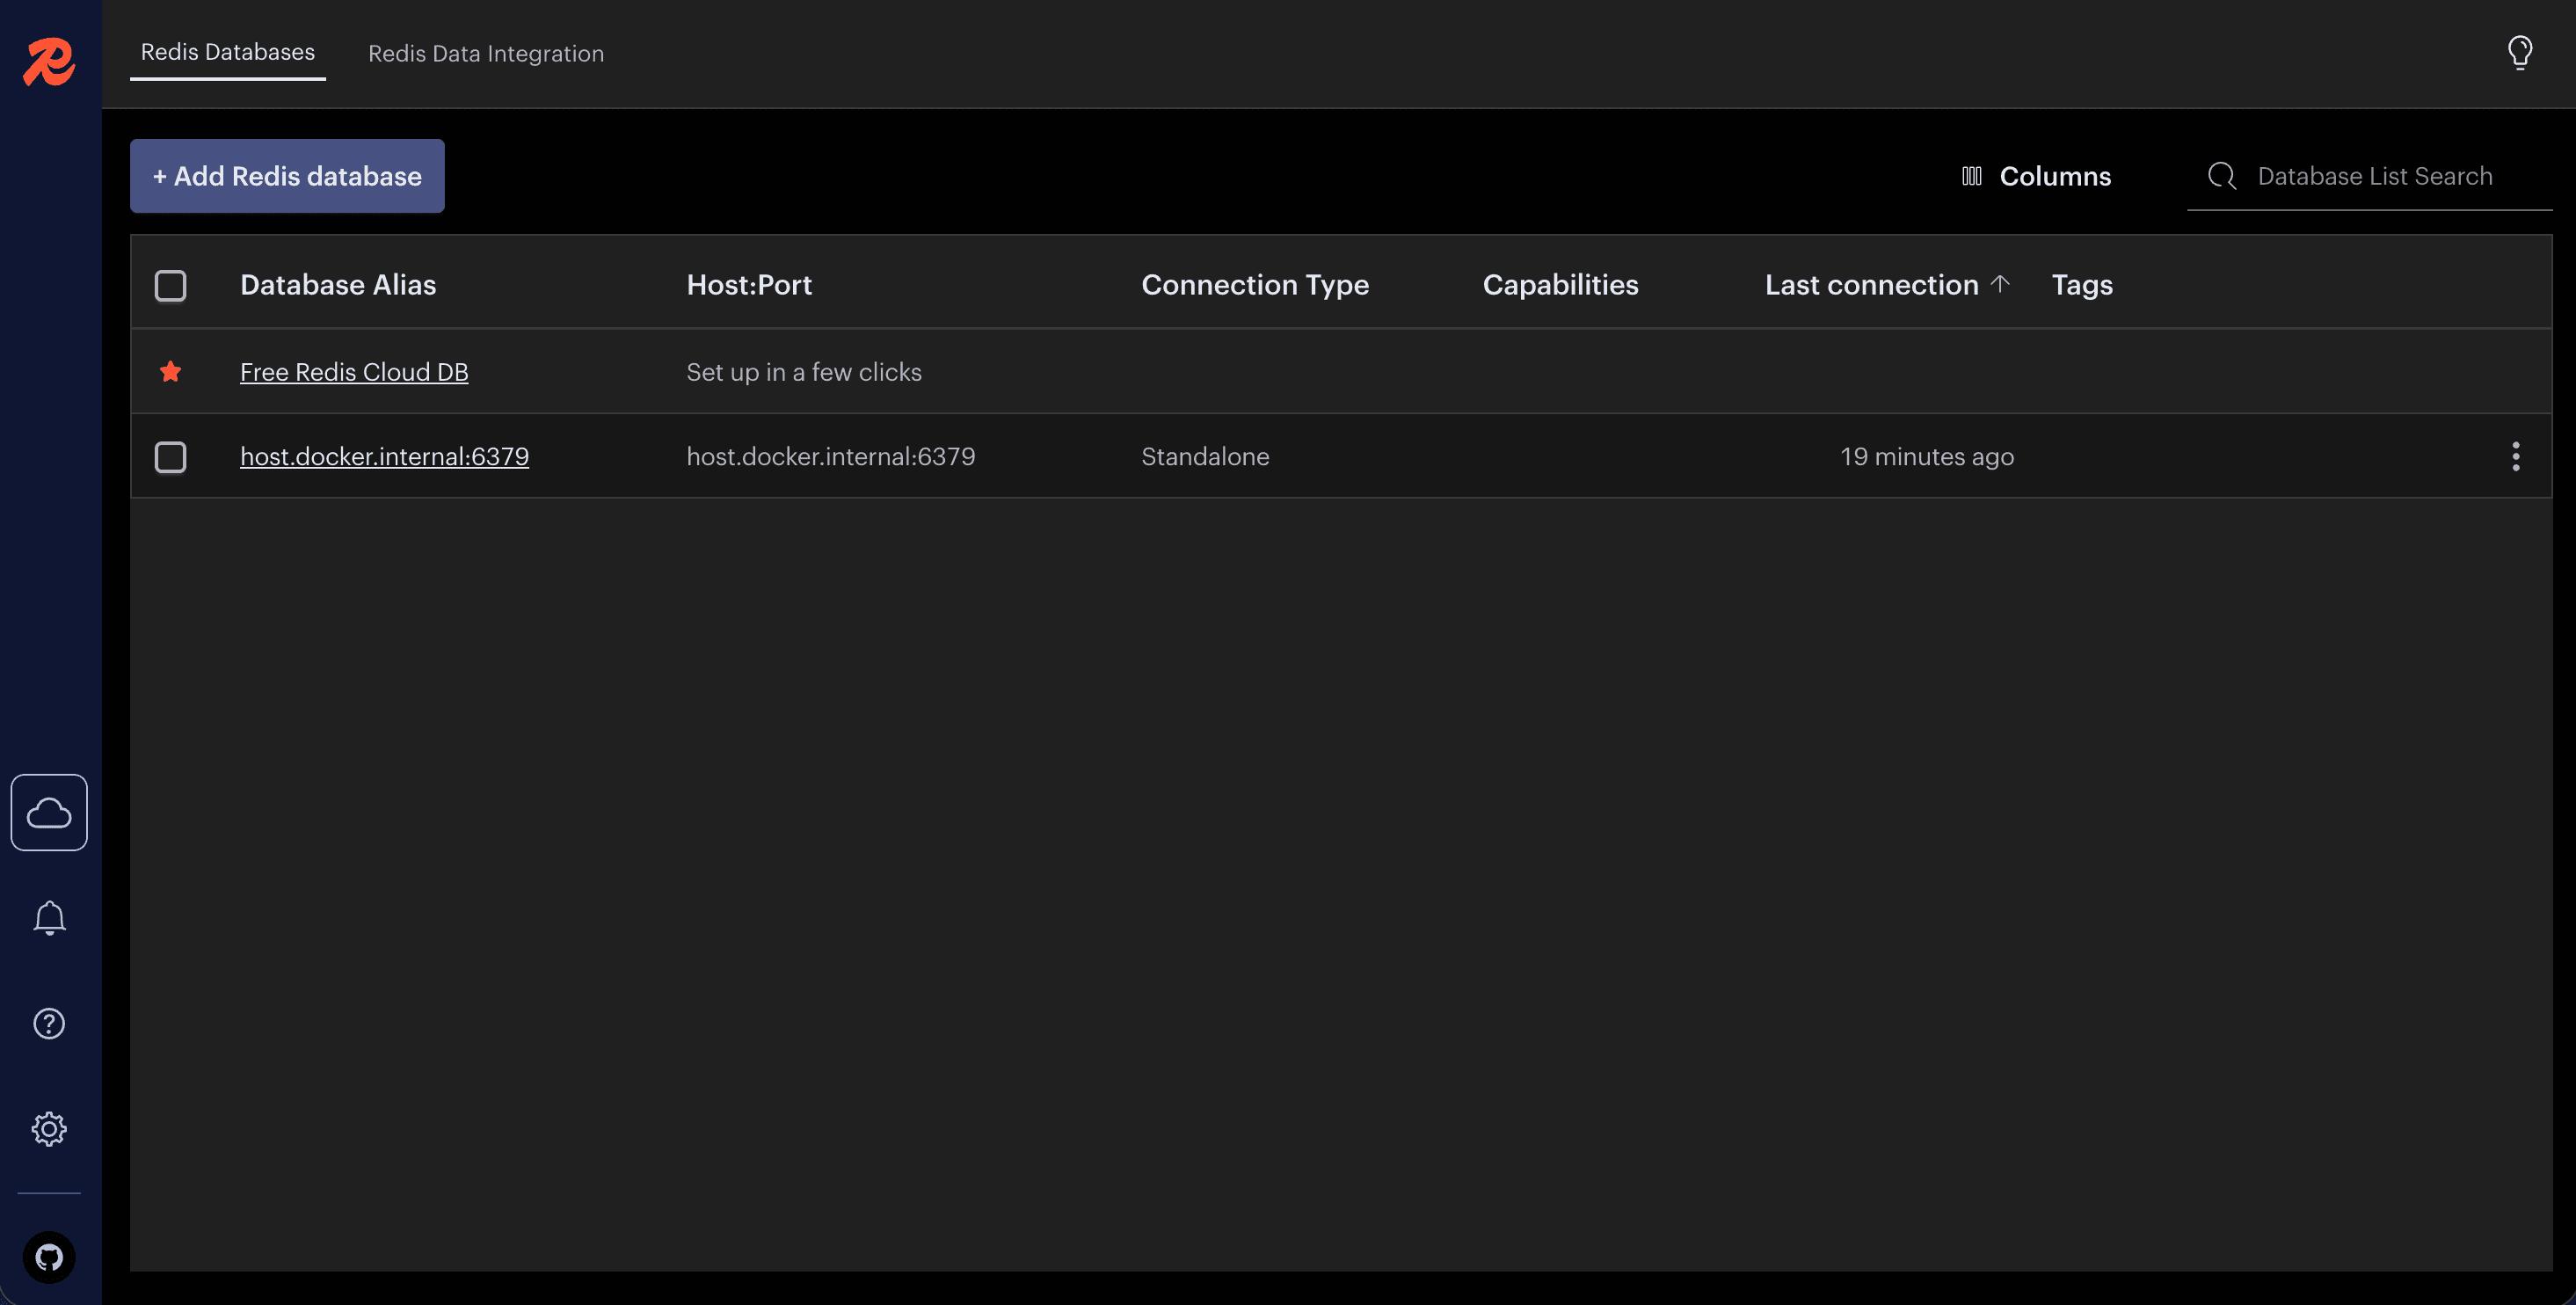This screenshot has width=2576, height=1305.
Task: Sort by the Host:Port column header
Action: (x=749, y=285)
